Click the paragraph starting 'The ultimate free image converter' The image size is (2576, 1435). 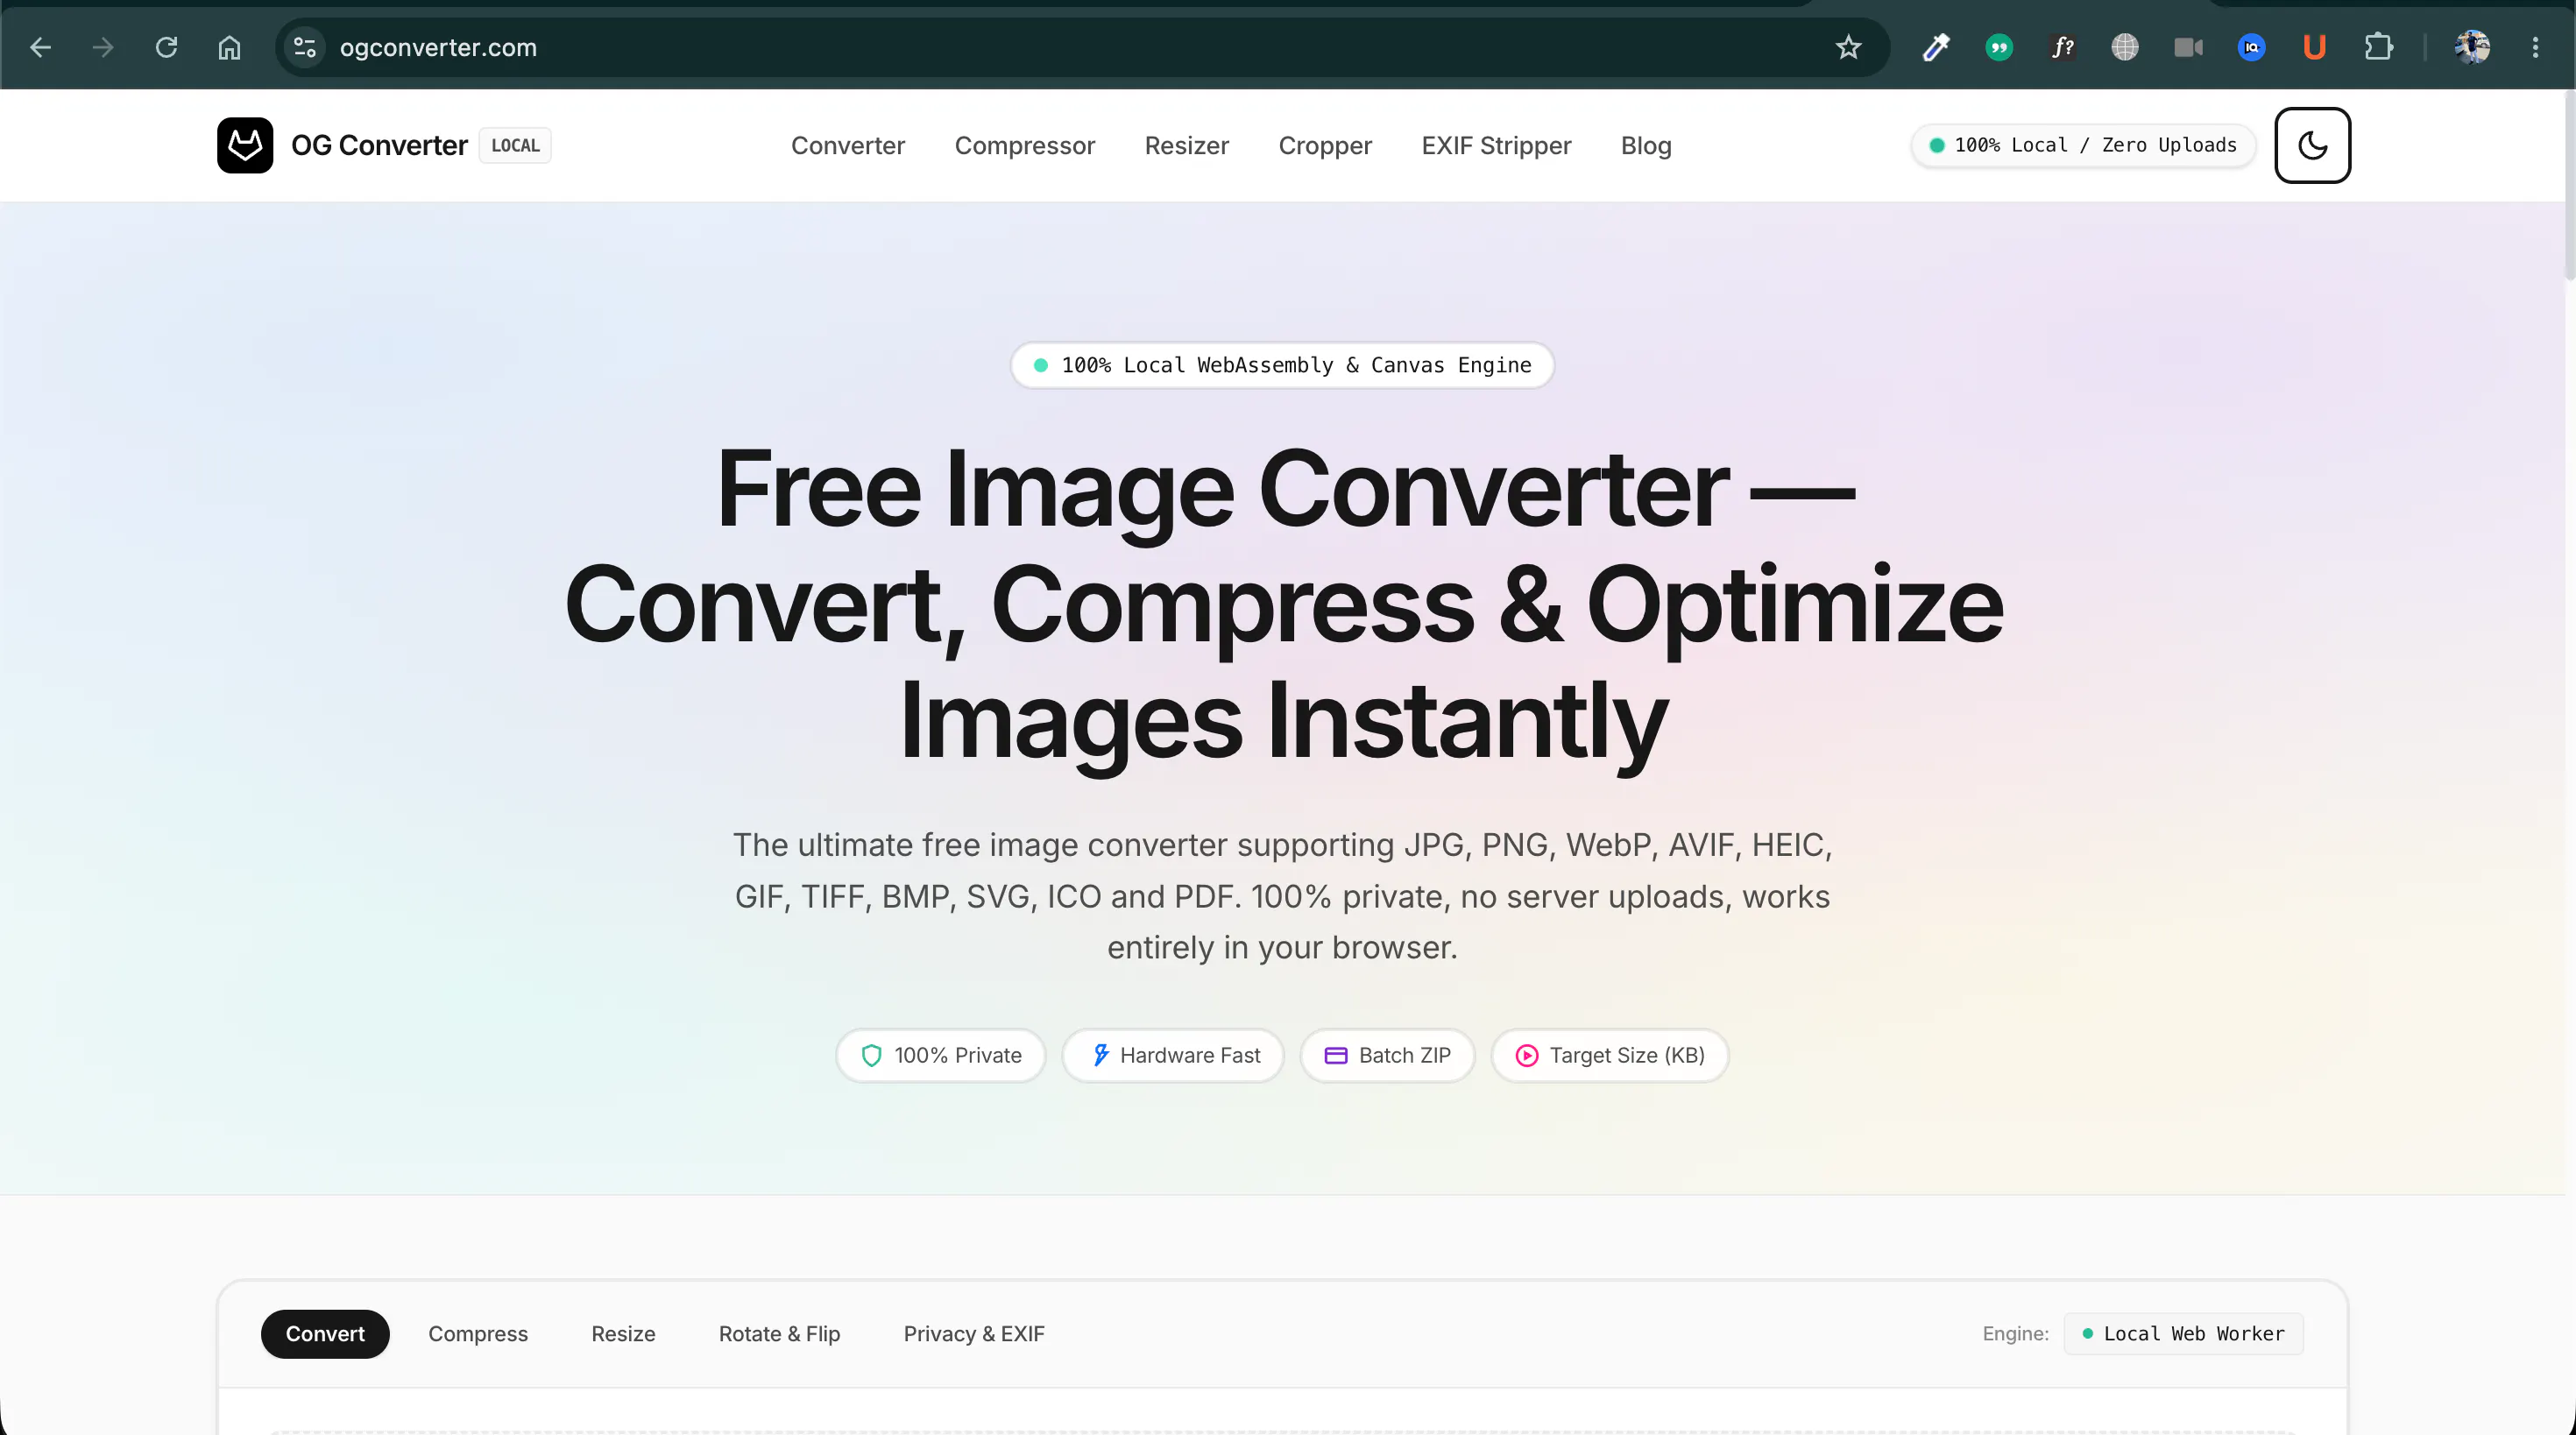(x=1282, y=896)
